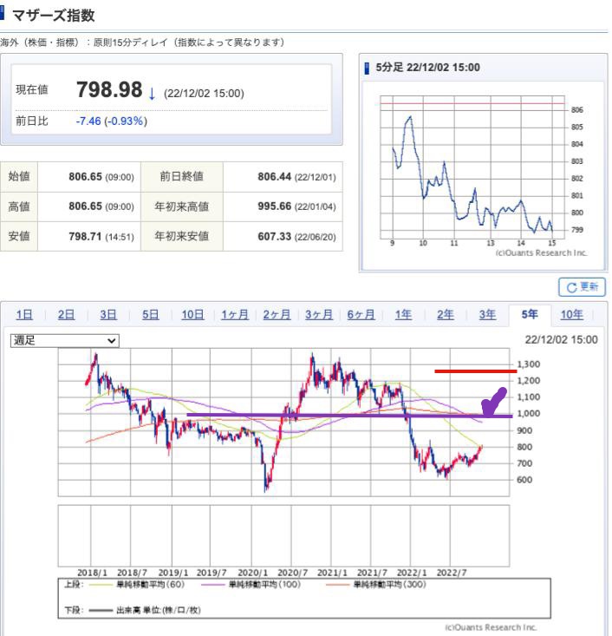
Task: Click the current value 798.98
Action: click(x=109, y=89)
